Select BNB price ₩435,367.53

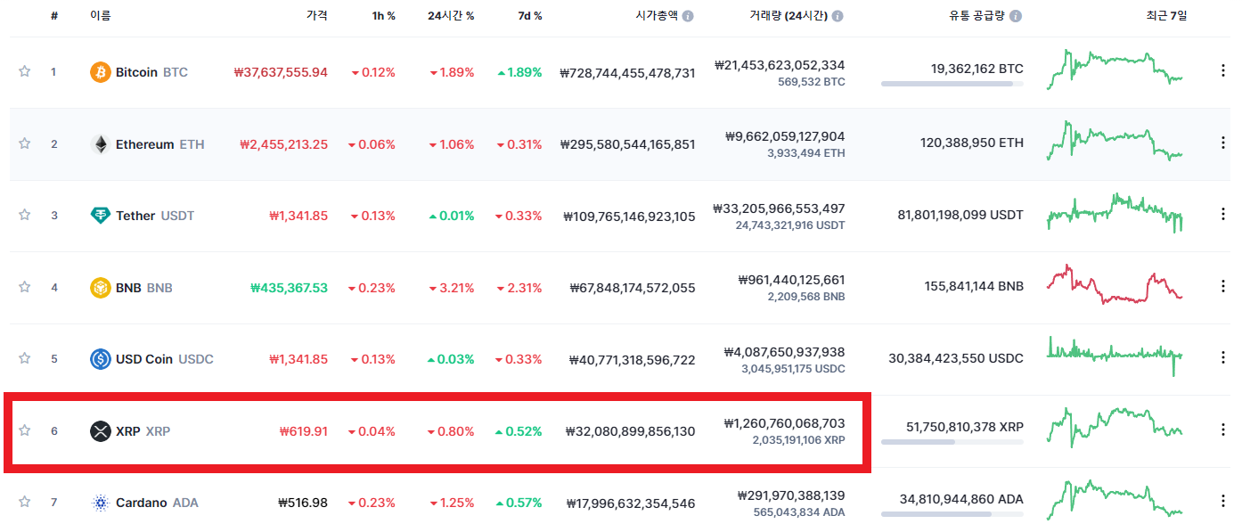tap(290, 288)
